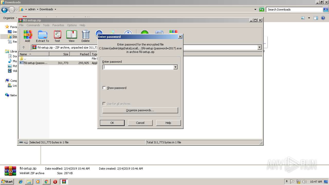The image size is (329, 185).
Task: Confirm password with OK button
Action: click(112, 123)
